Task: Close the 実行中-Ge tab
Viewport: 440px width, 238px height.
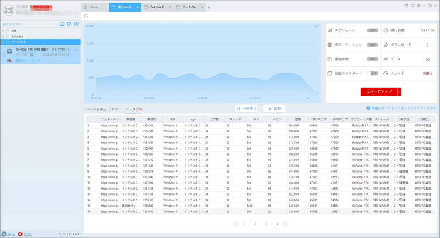Action: click(138, 7)
